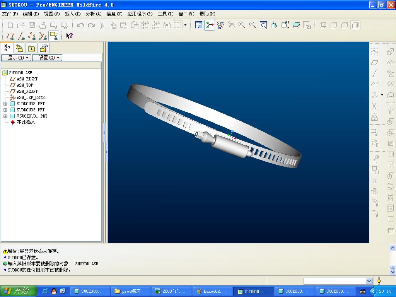Switch to the Model Tree tab
This screenshot has height=297, width=396.
click(x=7, y=48)
